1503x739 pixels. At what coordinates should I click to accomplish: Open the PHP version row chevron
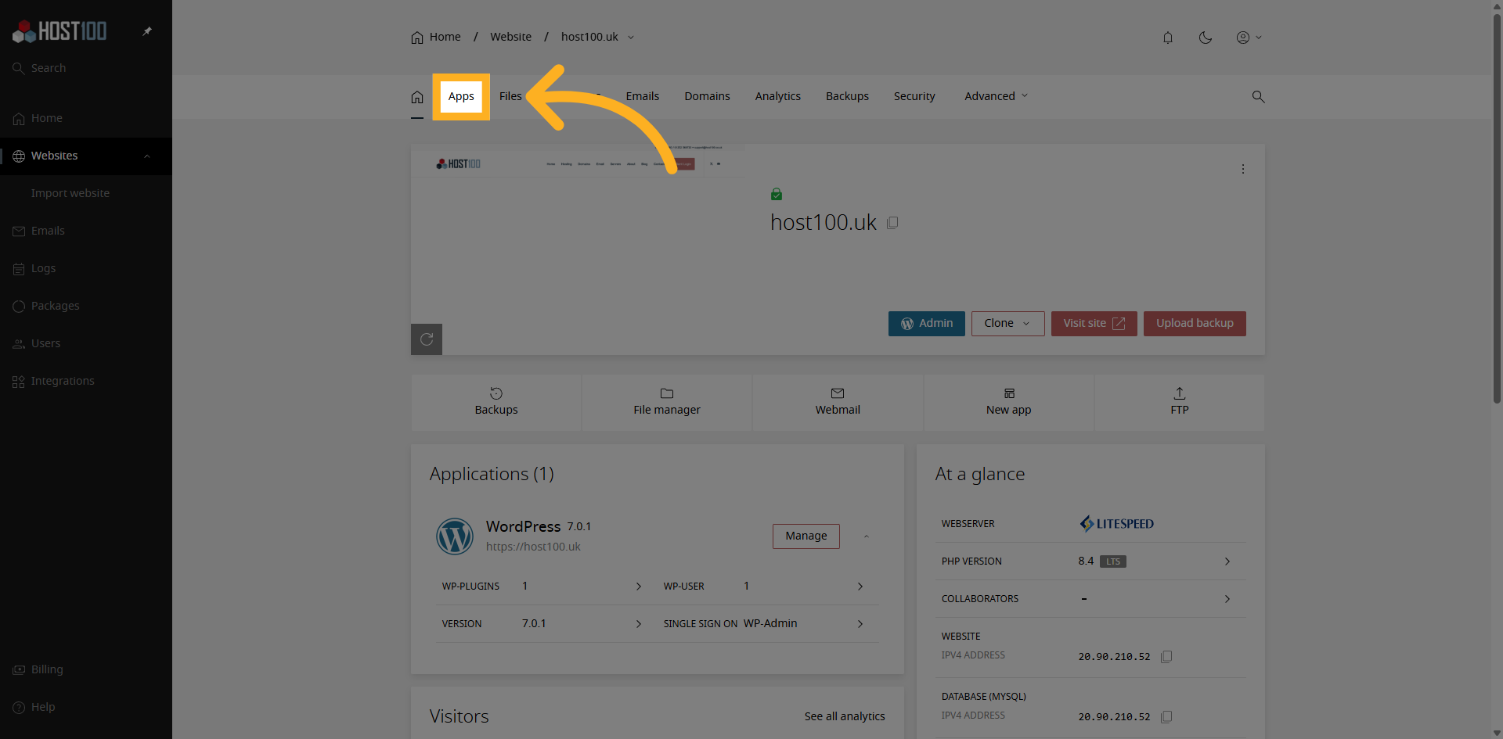click(1227, 561)
